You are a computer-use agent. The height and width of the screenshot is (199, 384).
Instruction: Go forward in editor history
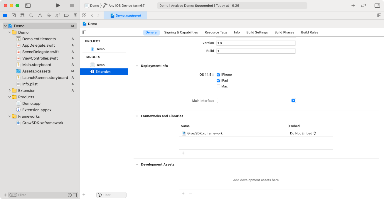pyautogui.click(x=98, y=16)
